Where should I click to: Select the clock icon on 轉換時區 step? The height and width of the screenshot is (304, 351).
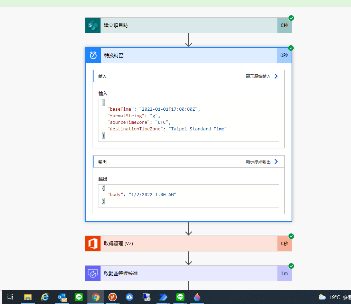(93, 55)
